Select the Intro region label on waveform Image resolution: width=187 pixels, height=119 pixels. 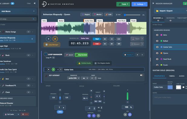[44, 21]
